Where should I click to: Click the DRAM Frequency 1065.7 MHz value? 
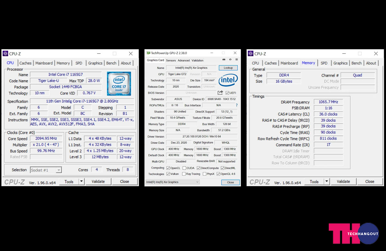328,102
